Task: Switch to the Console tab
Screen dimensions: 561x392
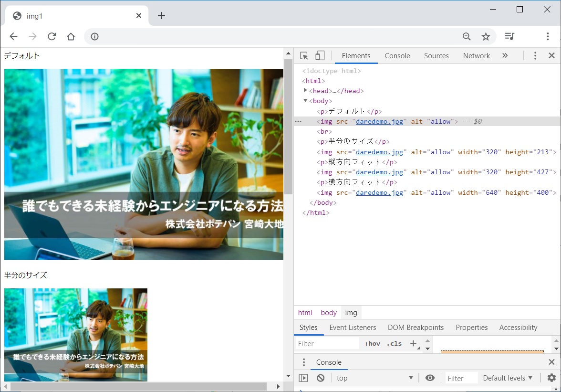Action: [x=397, y=56]
